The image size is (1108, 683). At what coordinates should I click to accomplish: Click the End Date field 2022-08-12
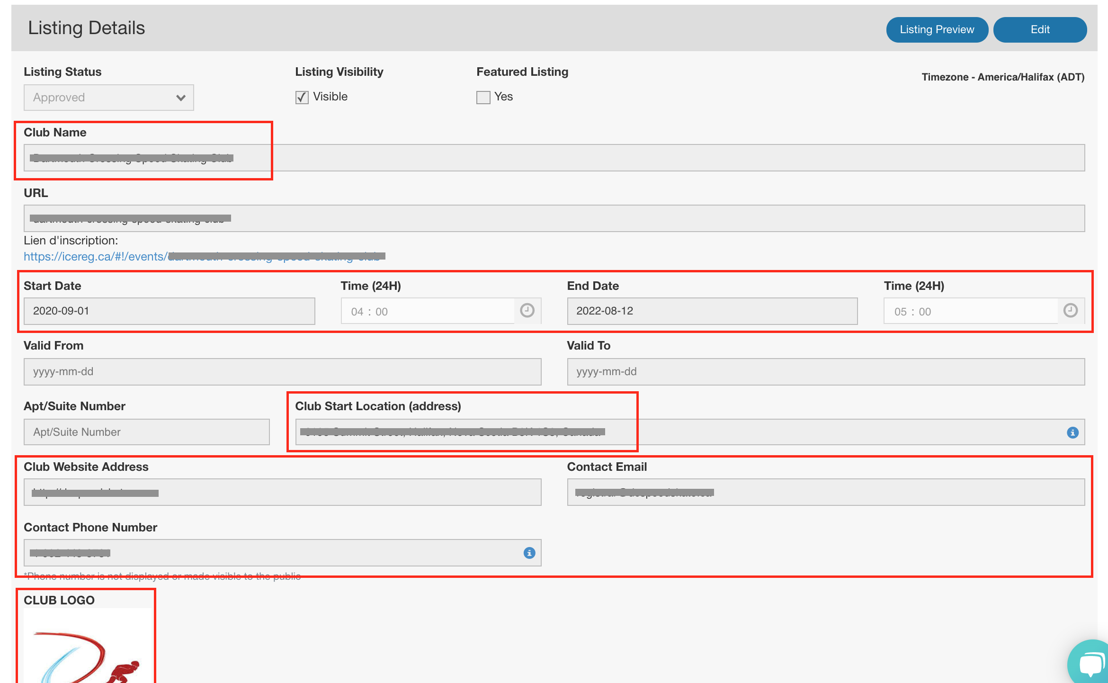[712, 311]
